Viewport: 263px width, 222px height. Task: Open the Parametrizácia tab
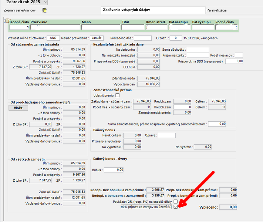coord(216,10)
